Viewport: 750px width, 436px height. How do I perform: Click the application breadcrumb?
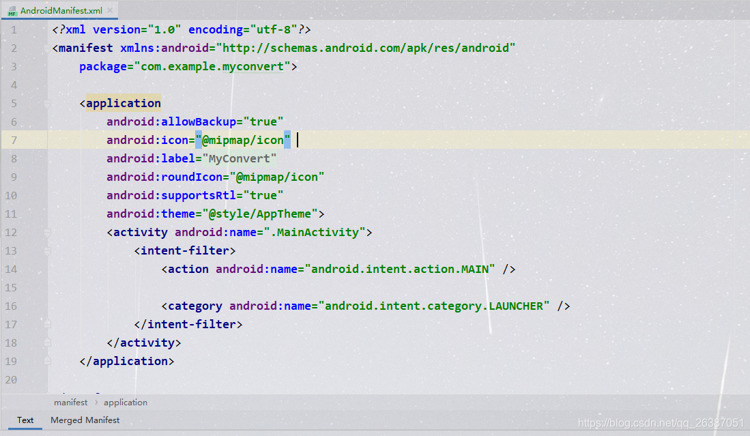(126, 402)
